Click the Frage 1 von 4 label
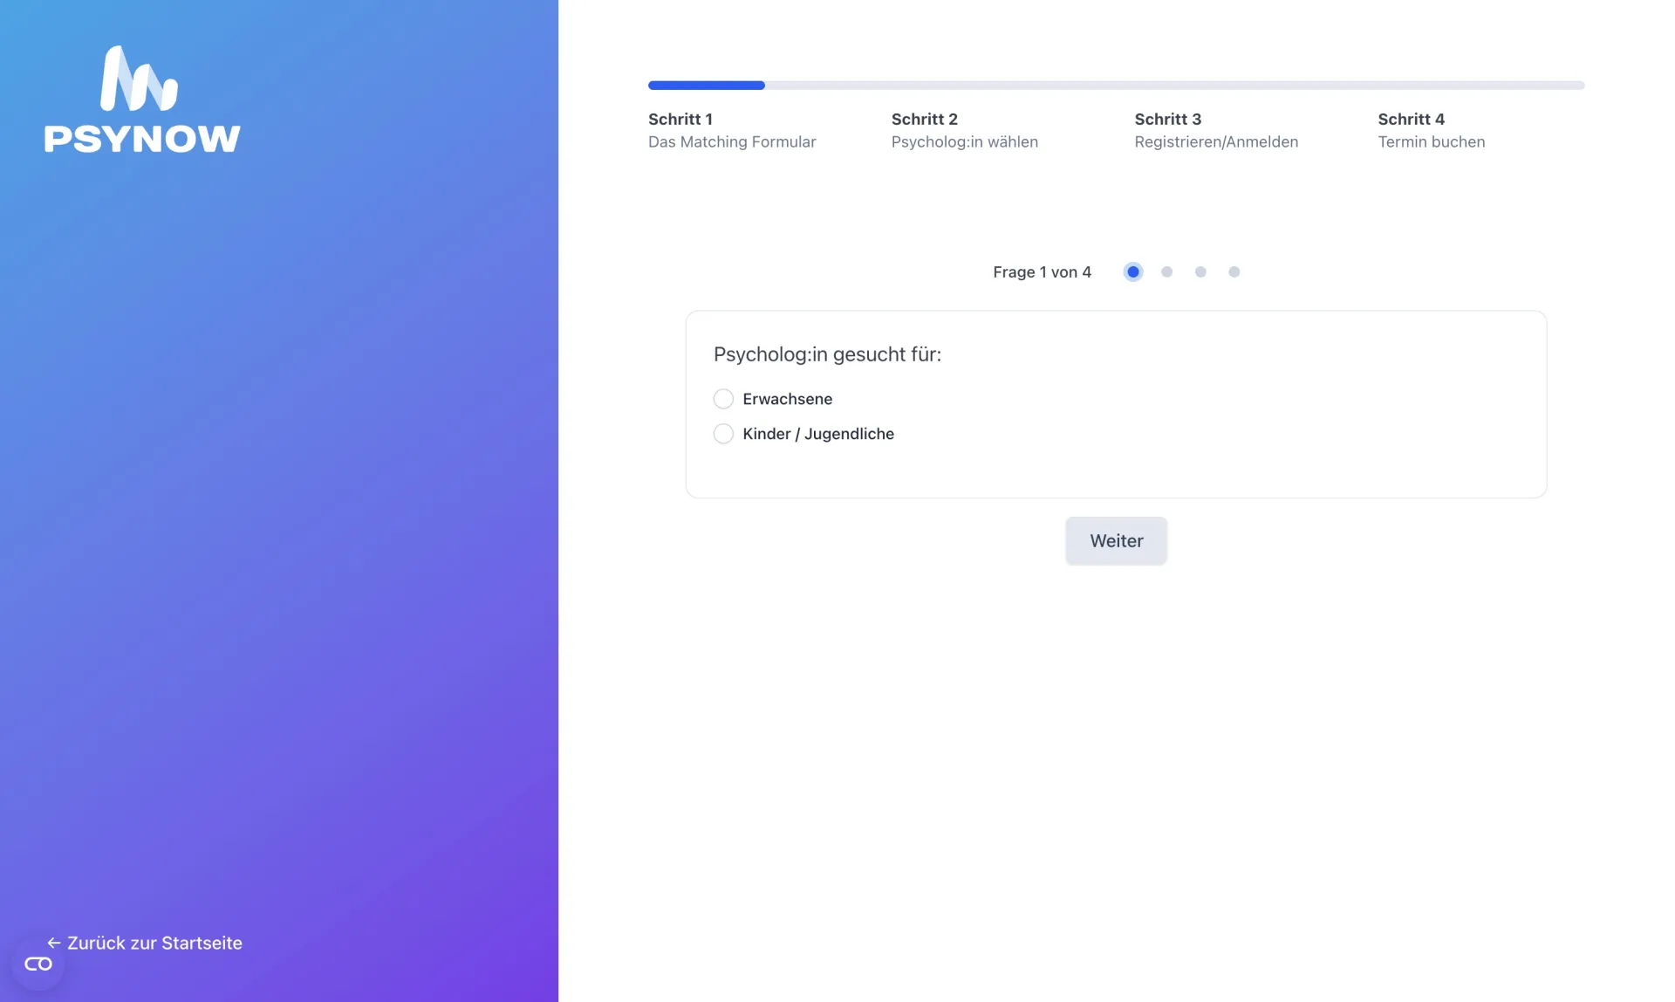Viewport: 1675px width, 1002px height. (1042, 271)
